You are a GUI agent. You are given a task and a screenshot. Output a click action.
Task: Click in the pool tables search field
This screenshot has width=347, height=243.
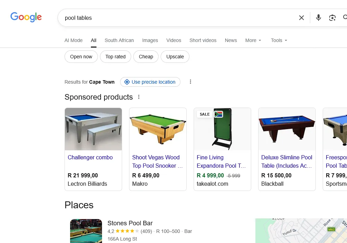[x=173, y=18]
